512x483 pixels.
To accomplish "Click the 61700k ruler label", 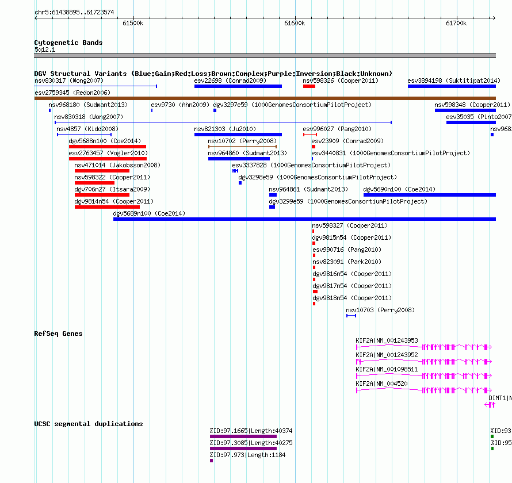I will pos(456,23).
